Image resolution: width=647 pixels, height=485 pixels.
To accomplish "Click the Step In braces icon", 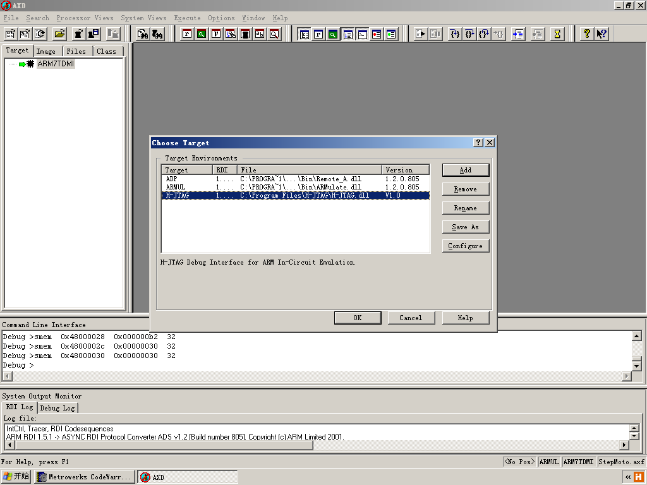I will [455, 34].
